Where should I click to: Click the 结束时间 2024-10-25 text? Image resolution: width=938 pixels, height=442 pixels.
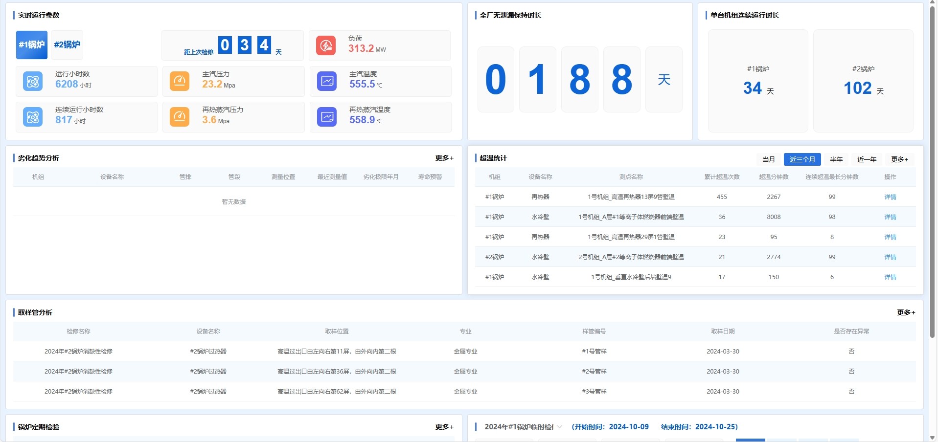699,427
